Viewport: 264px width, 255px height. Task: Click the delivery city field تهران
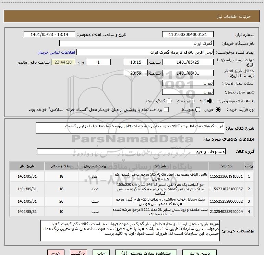[188, 92]
